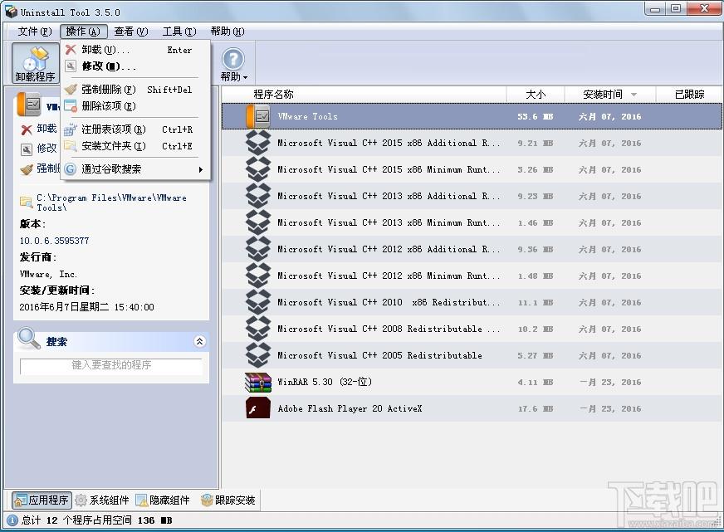Select Visual C++ 2015 x86 Additional row
Image resolution: width=724 pixels, height=532 pixels.
point(472,143)
